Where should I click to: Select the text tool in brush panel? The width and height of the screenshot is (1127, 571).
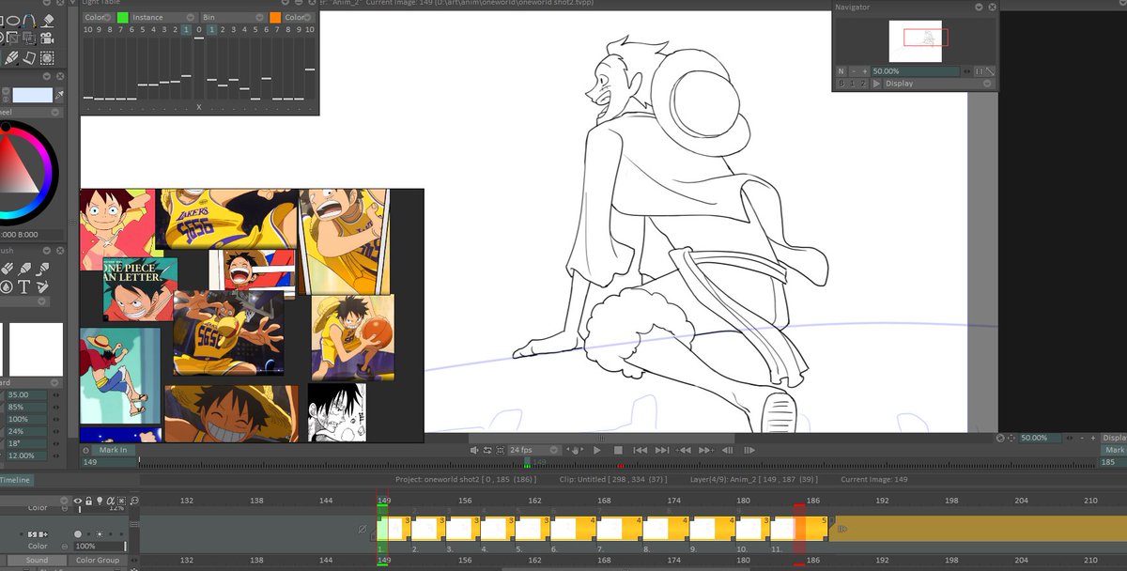24,286
